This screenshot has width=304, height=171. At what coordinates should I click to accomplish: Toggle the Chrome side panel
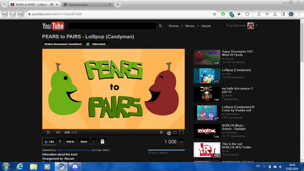click(x=283, y=14)
